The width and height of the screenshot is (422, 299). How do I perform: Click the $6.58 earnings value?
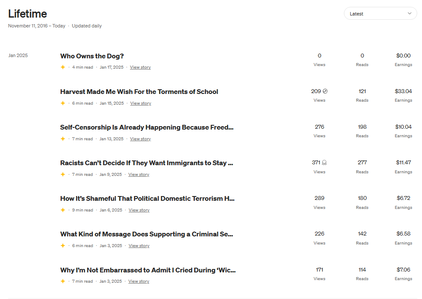pos(403,234)
